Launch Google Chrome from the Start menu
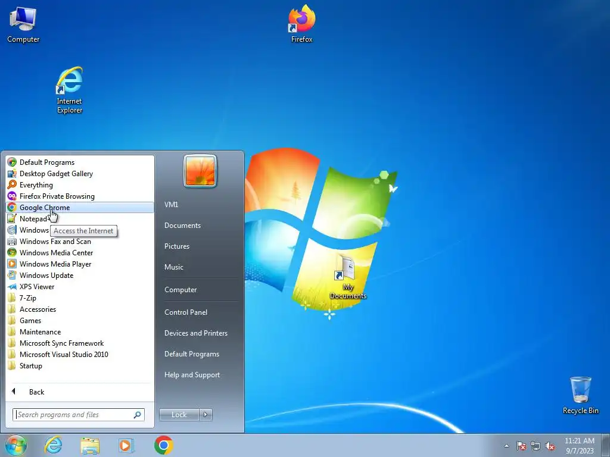 coord(80,208)
